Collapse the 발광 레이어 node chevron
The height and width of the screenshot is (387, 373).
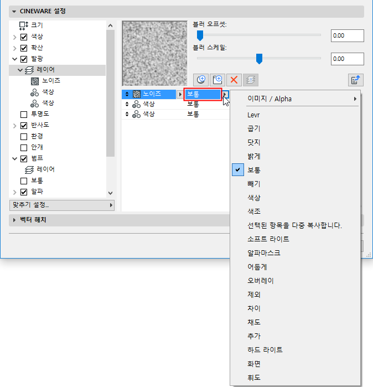pyautogui.click(x=20, y=70)
